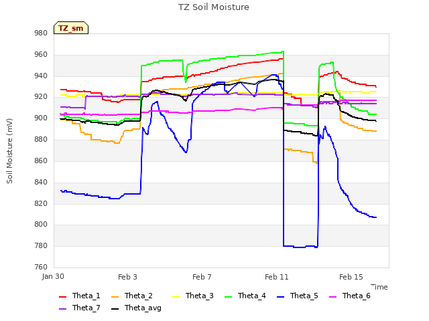This screenshot has width=429, height=321.
Task: Click the purple Theta_7 legend swatch
Action: [62, 308]
